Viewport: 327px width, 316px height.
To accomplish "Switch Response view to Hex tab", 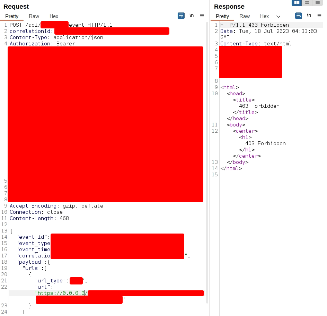I will pyautogui.click(x=264, y=16).
